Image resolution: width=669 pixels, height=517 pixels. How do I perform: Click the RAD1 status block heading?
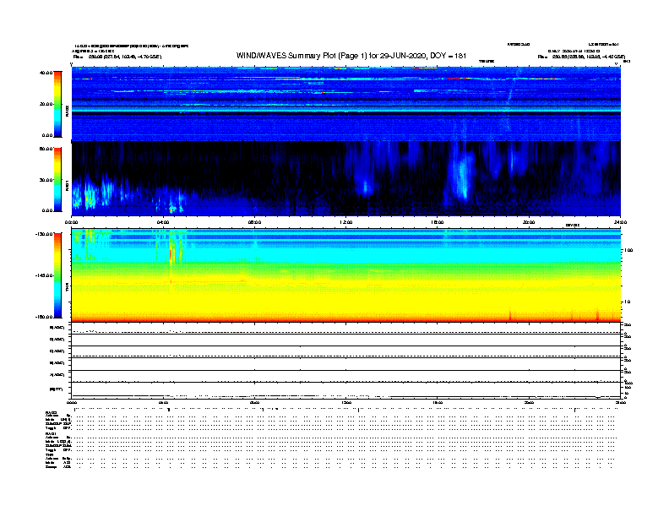pos(52,434)
